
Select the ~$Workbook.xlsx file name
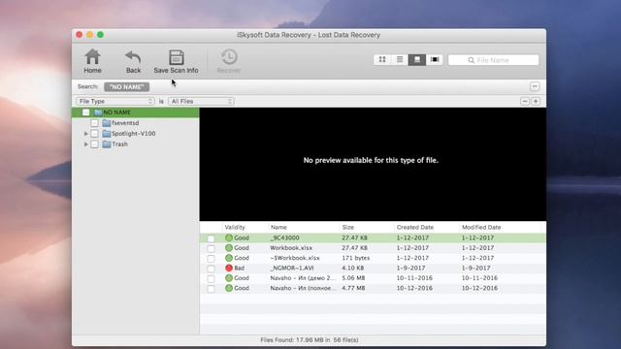[x=295, y=258]
